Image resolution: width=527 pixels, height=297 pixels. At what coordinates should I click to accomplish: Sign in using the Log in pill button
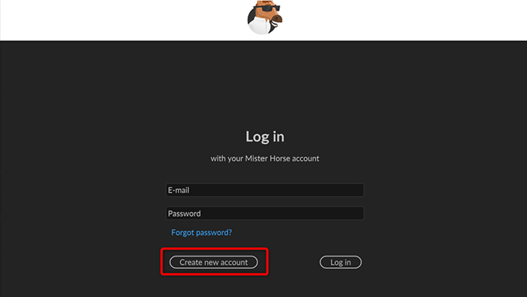(340, 262)
